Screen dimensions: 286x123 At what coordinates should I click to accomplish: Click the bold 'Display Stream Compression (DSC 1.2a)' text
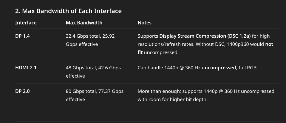click(205, 36)
